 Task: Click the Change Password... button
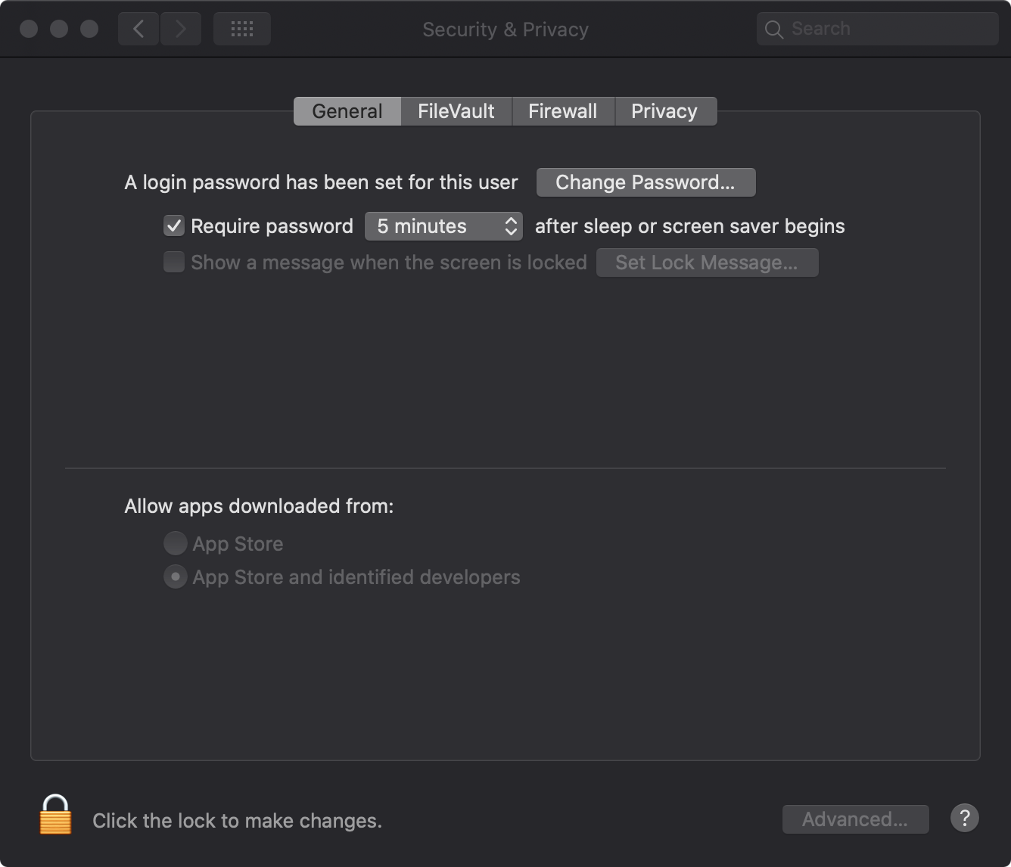click(x=645, y=182)
